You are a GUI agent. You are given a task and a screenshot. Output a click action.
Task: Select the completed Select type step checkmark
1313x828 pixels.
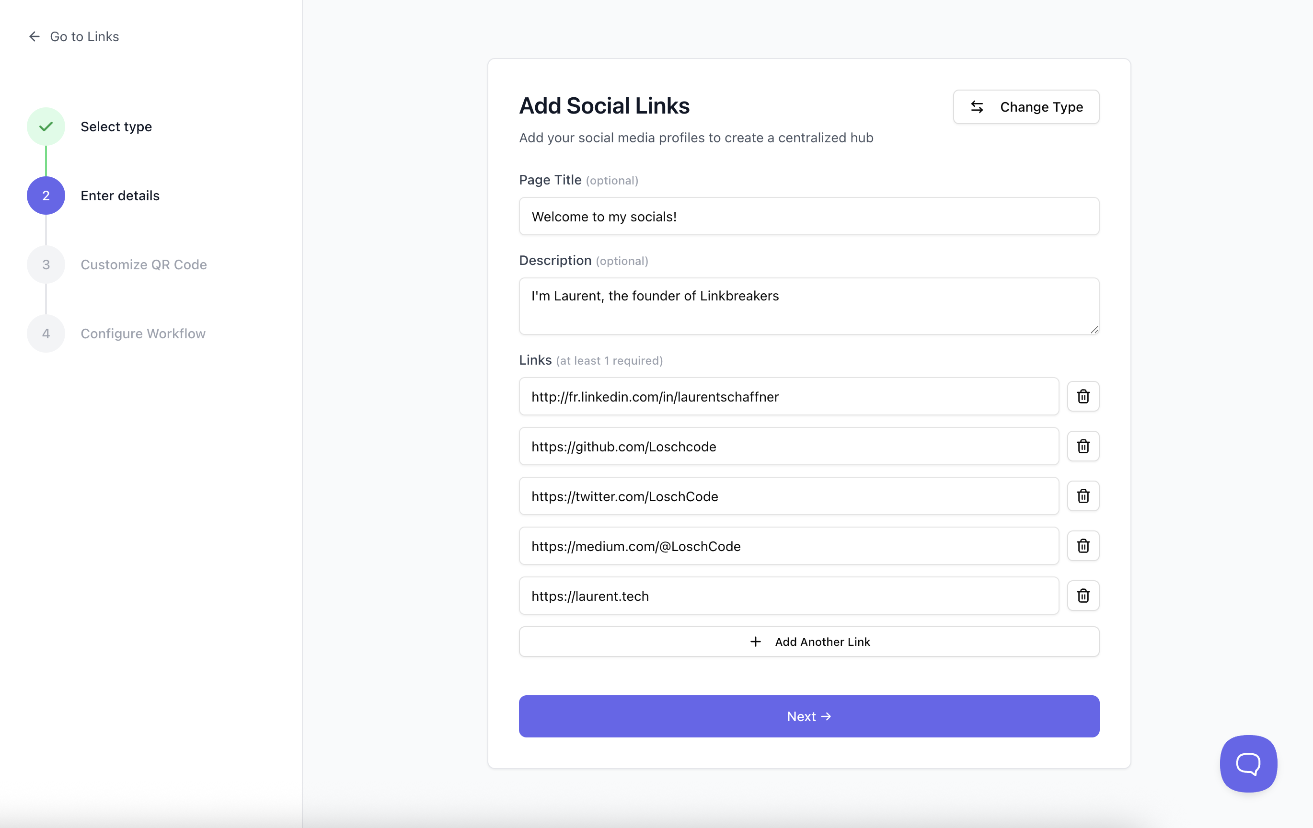click(45, 126)
